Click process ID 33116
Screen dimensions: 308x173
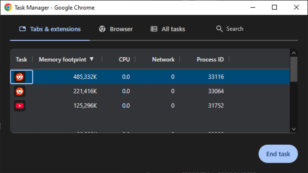[216, 77]
